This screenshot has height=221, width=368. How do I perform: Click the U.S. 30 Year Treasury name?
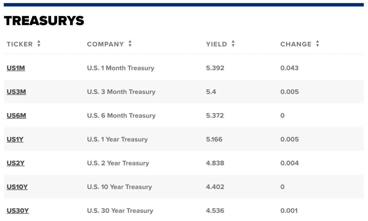(120, 211)
